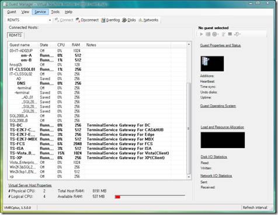Open the Disks manager

click(129, 20)
